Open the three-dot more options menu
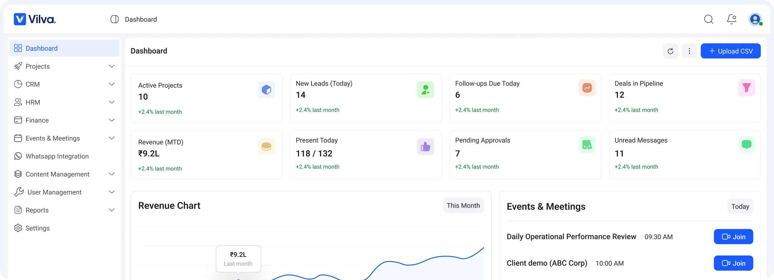Viewport: 774px width, 280px height. [689, 51]
